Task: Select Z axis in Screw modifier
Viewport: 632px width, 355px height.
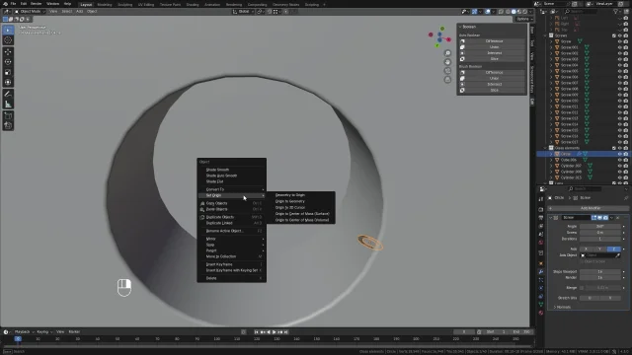Action: (x=614, y=249)
